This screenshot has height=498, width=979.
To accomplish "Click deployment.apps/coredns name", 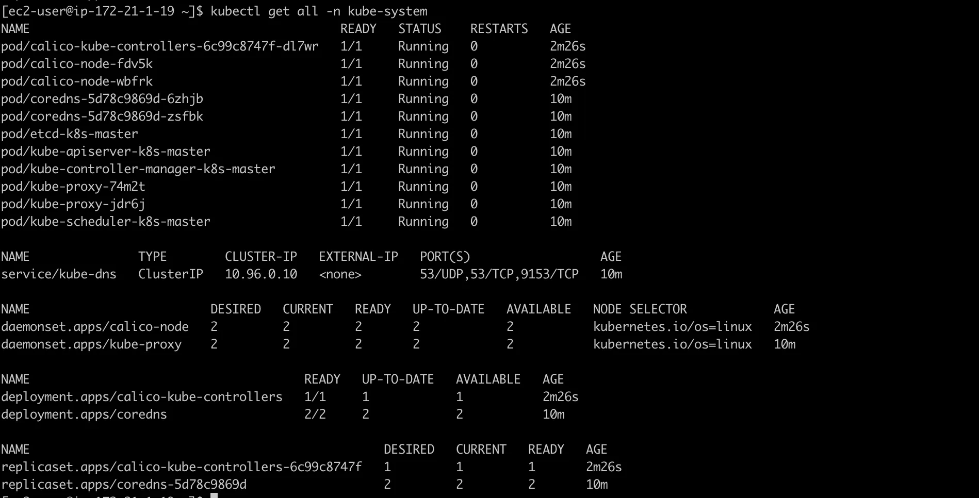I will click(x=84, y=414).
